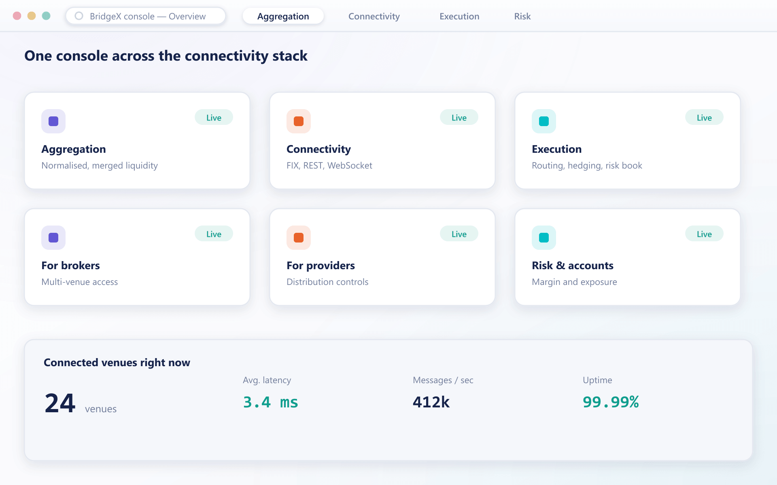The image size is (777, 485).
Task: Click the '24' connected venues number
Action: click(x=60, y=403)
